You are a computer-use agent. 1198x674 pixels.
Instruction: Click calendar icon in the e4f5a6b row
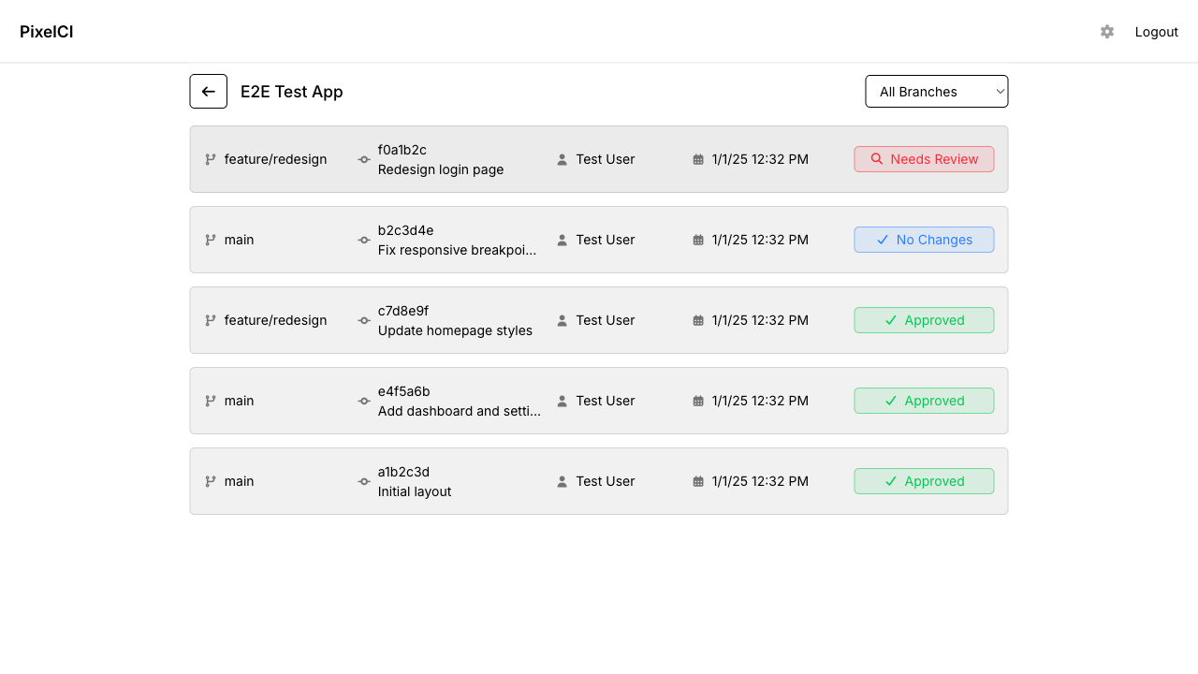[698, 402]
